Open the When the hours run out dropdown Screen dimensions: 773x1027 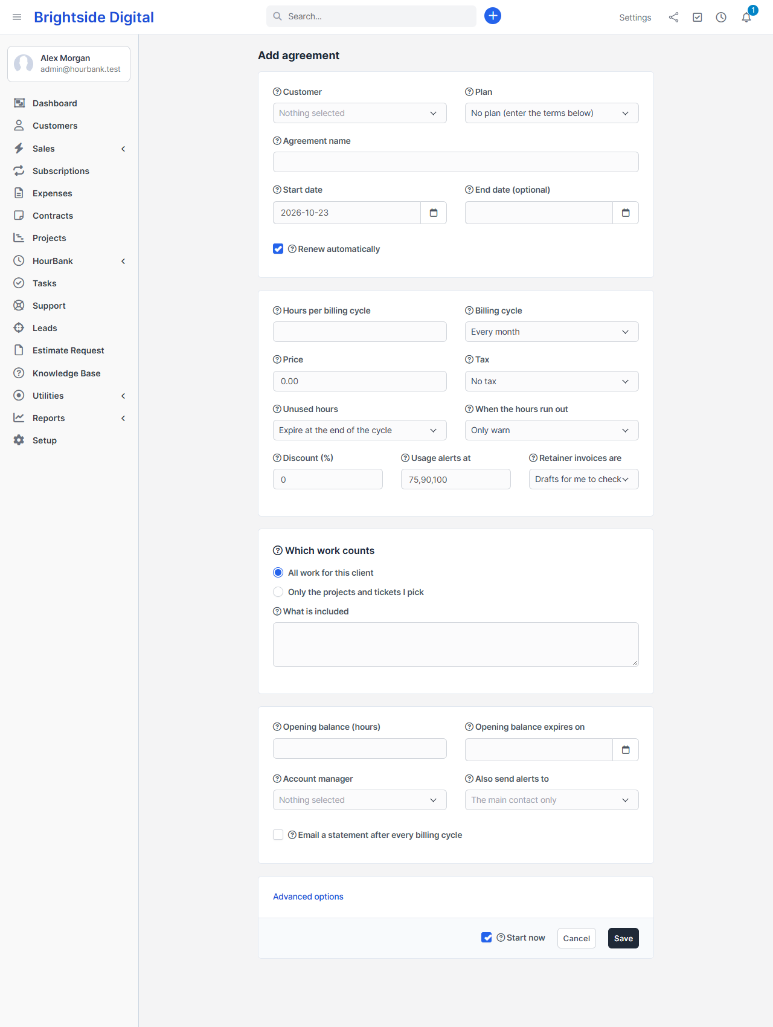[x=552, y=430]
